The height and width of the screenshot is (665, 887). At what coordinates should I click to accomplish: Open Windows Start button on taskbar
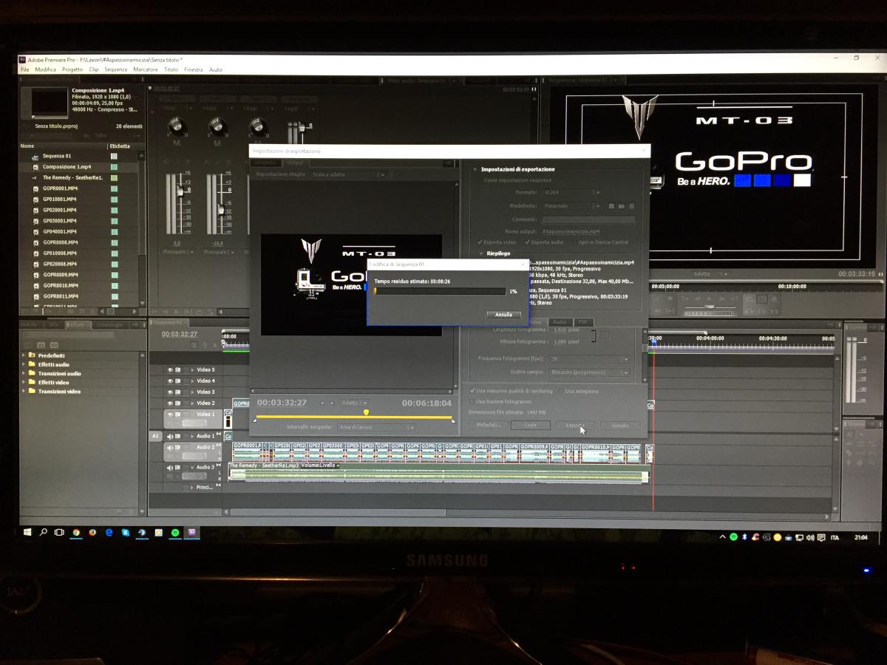[27, 532]
